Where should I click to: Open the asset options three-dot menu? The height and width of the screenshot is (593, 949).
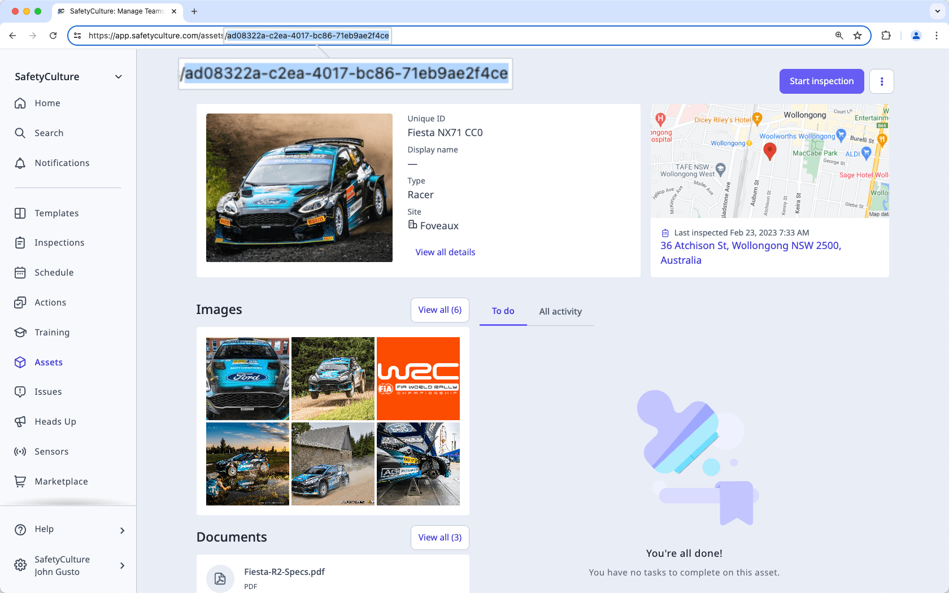click(x=881, y=81)
